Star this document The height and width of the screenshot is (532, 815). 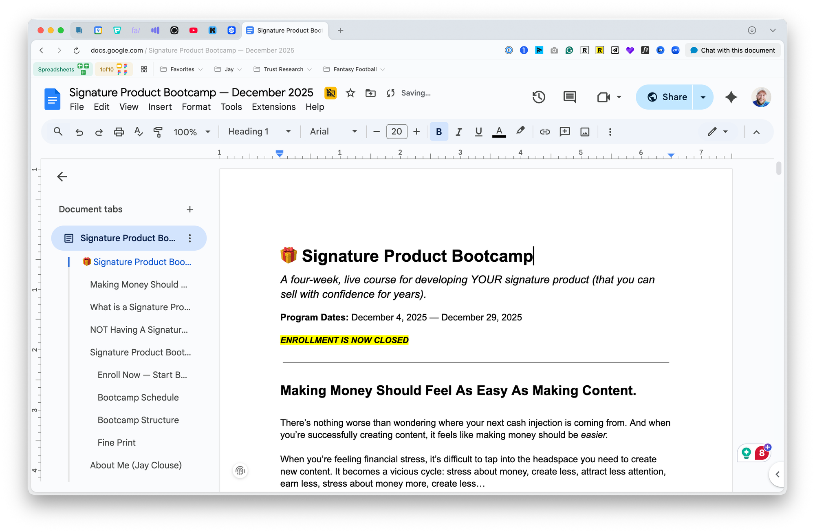point(350,93)
